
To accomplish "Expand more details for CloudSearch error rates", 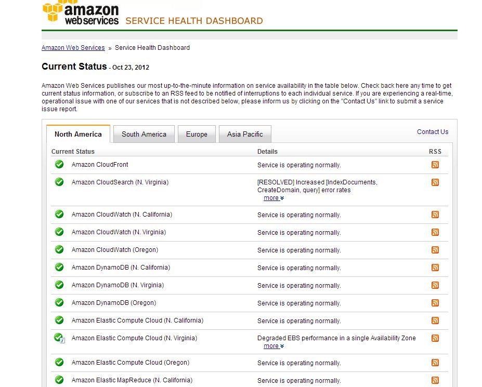I will (x=273, y=198).
